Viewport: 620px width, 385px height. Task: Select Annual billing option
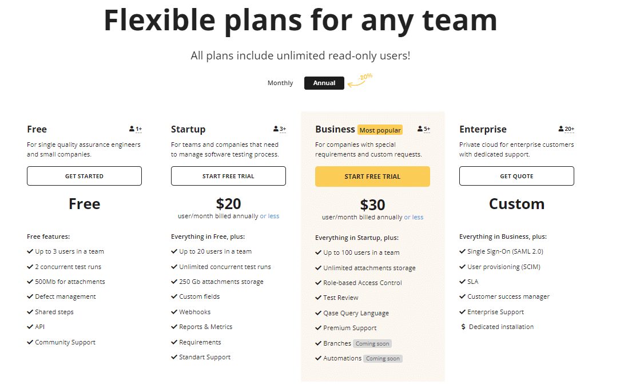[x=324, y=83]
